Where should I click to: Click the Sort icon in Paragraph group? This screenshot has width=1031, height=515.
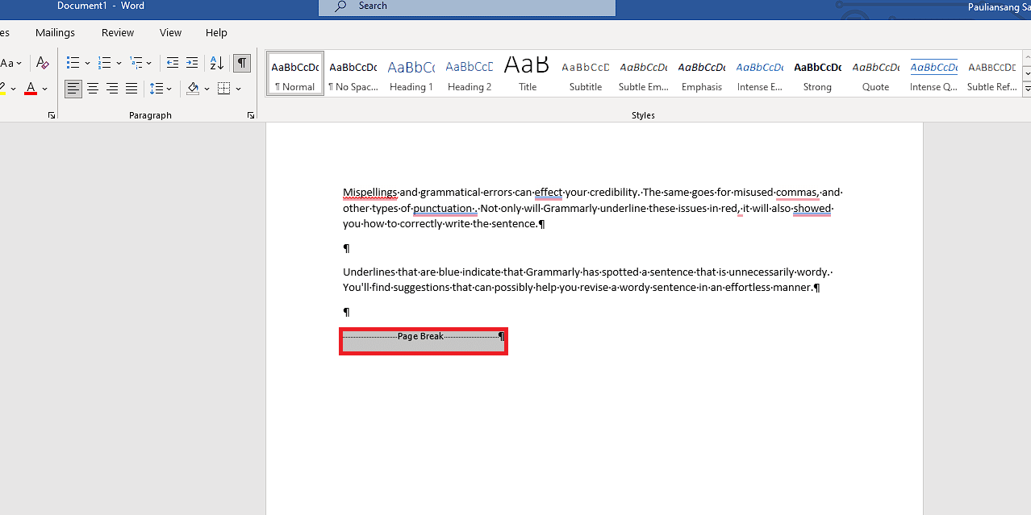pos(216,62)
